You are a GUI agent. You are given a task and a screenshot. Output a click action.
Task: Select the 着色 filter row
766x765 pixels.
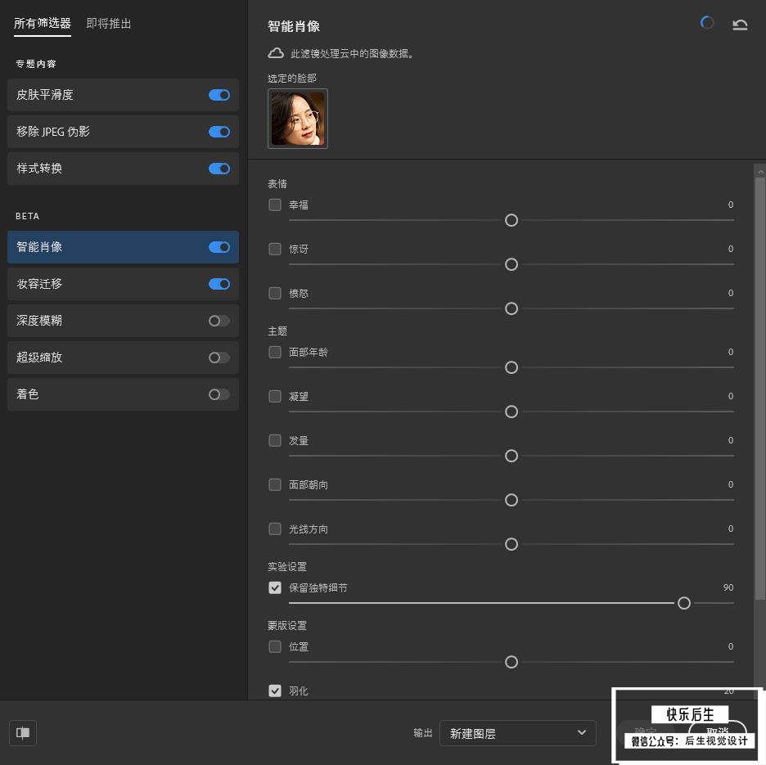point(123,394)
